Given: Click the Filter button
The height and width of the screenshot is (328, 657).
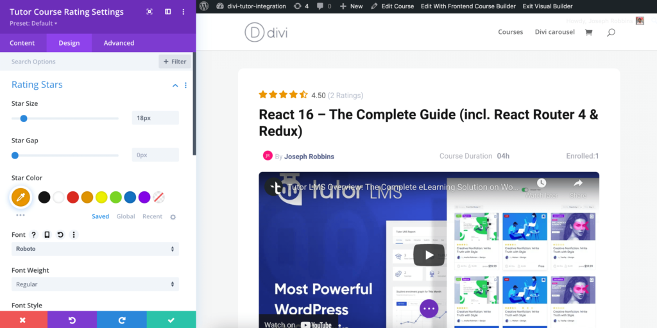Looking at the screenshot, I should 175,62.
